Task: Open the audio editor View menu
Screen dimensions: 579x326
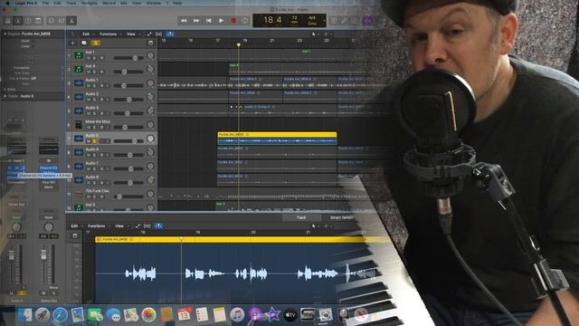Action: point(119,225)
